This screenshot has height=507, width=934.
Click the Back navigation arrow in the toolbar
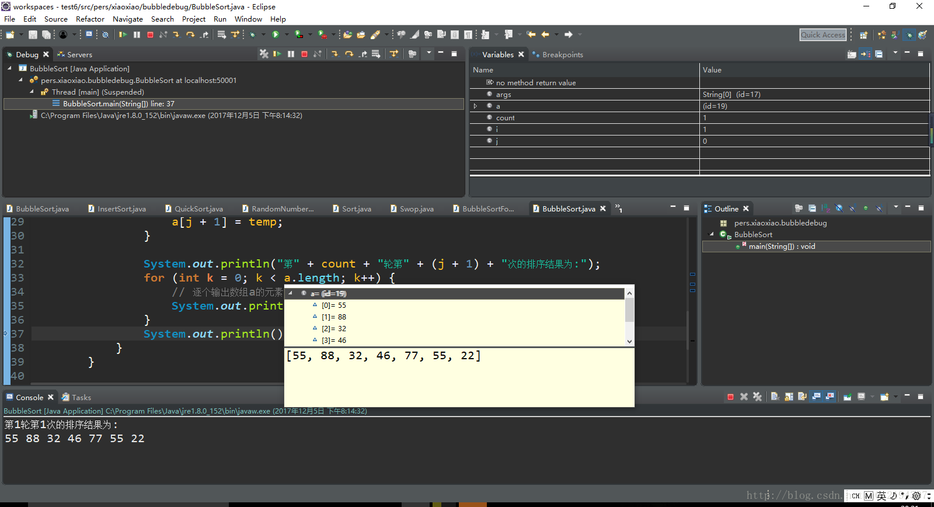tap(545, 34)
